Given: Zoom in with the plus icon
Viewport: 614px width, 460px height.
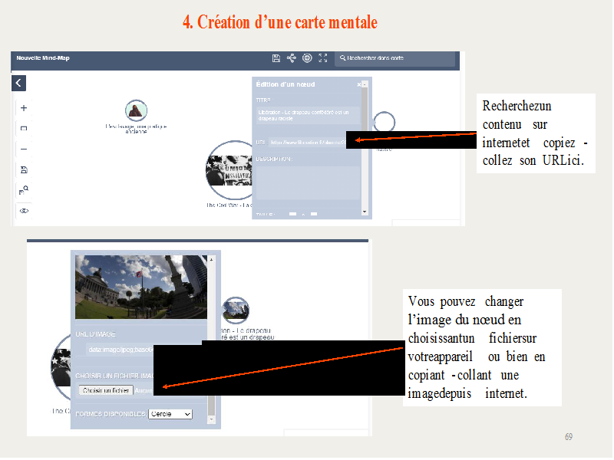Looking at the screenshot, I should (x=24, y=108).
